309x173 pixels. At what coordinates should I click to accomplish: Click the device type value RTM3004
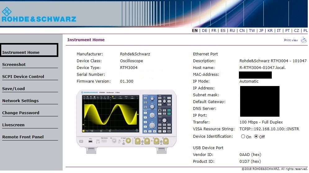point(129,68)
